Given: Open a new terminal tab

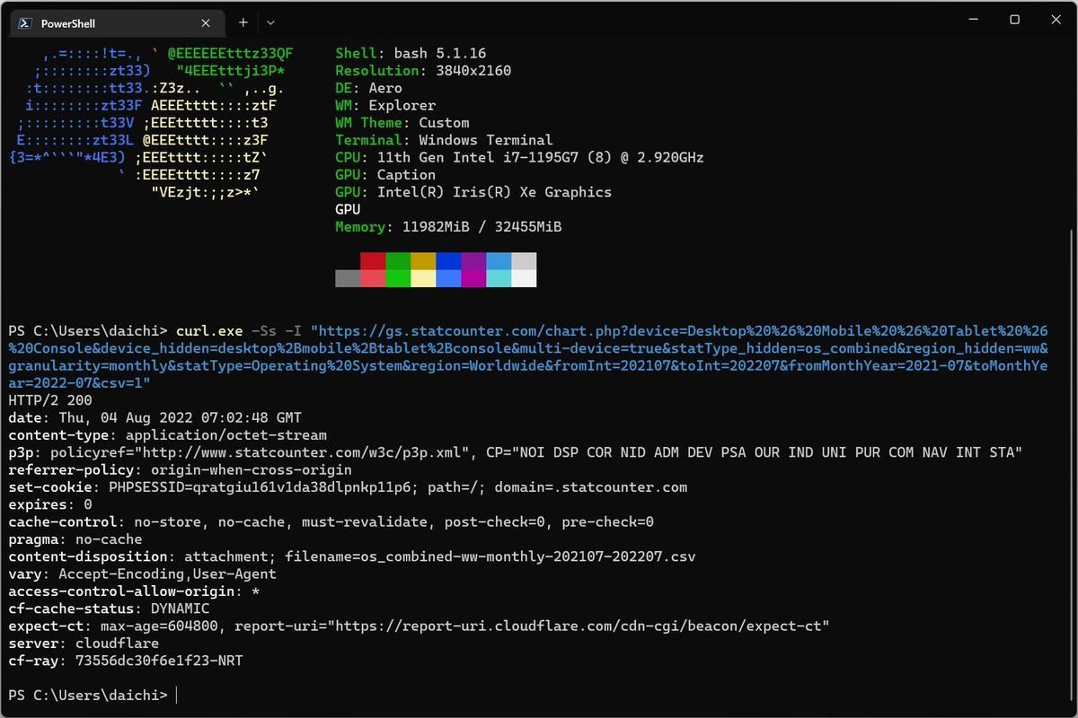Looking at the screenshot, I should pos(243,22).
